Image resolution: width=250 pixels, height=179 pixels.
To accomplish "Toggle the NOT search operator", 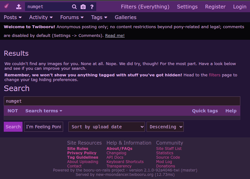I will [x=13, y=111].
